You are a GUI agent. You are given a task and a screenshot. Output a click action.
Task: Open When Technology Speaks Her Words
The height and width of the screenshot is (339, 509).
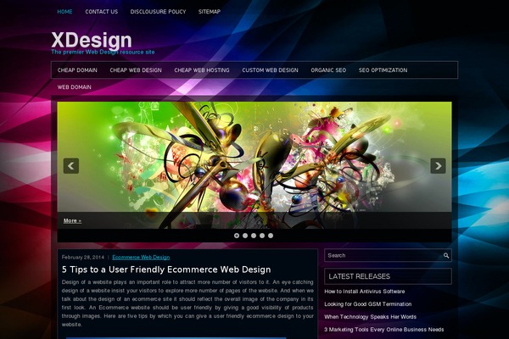(370, 317)
